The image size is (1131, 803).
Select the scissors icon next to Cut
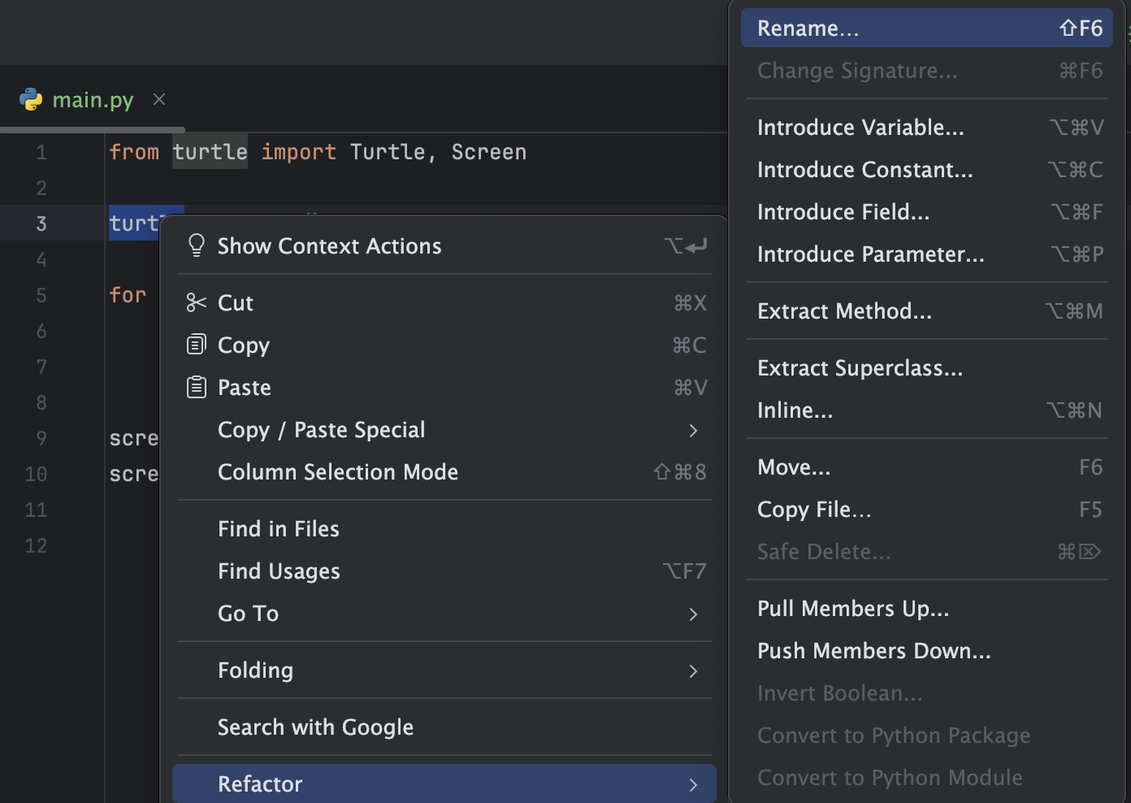click(195, 302)
